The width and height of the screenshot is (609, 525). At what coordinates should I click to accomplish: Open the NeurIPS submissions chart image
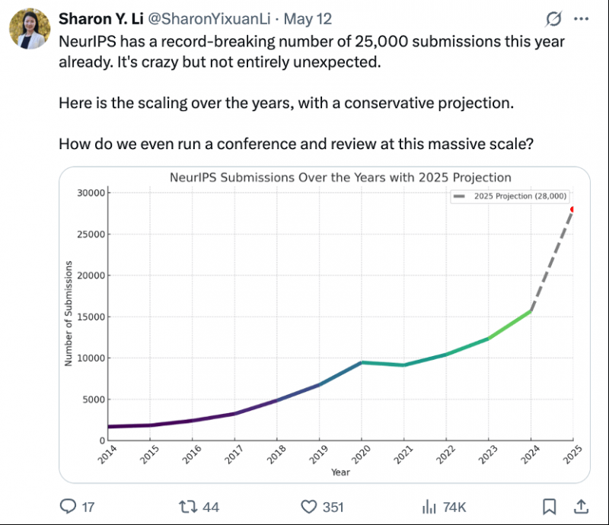point(325,325)
